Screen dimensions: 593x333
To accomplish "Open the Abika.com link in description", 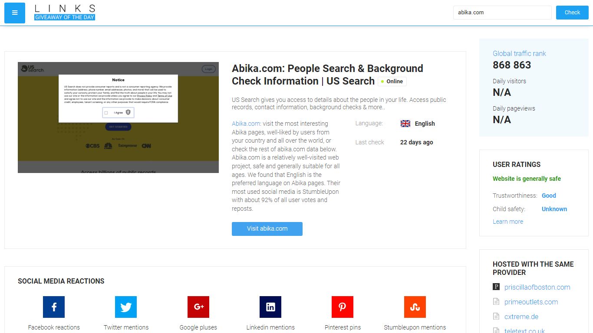I will (x=246, y=124).
